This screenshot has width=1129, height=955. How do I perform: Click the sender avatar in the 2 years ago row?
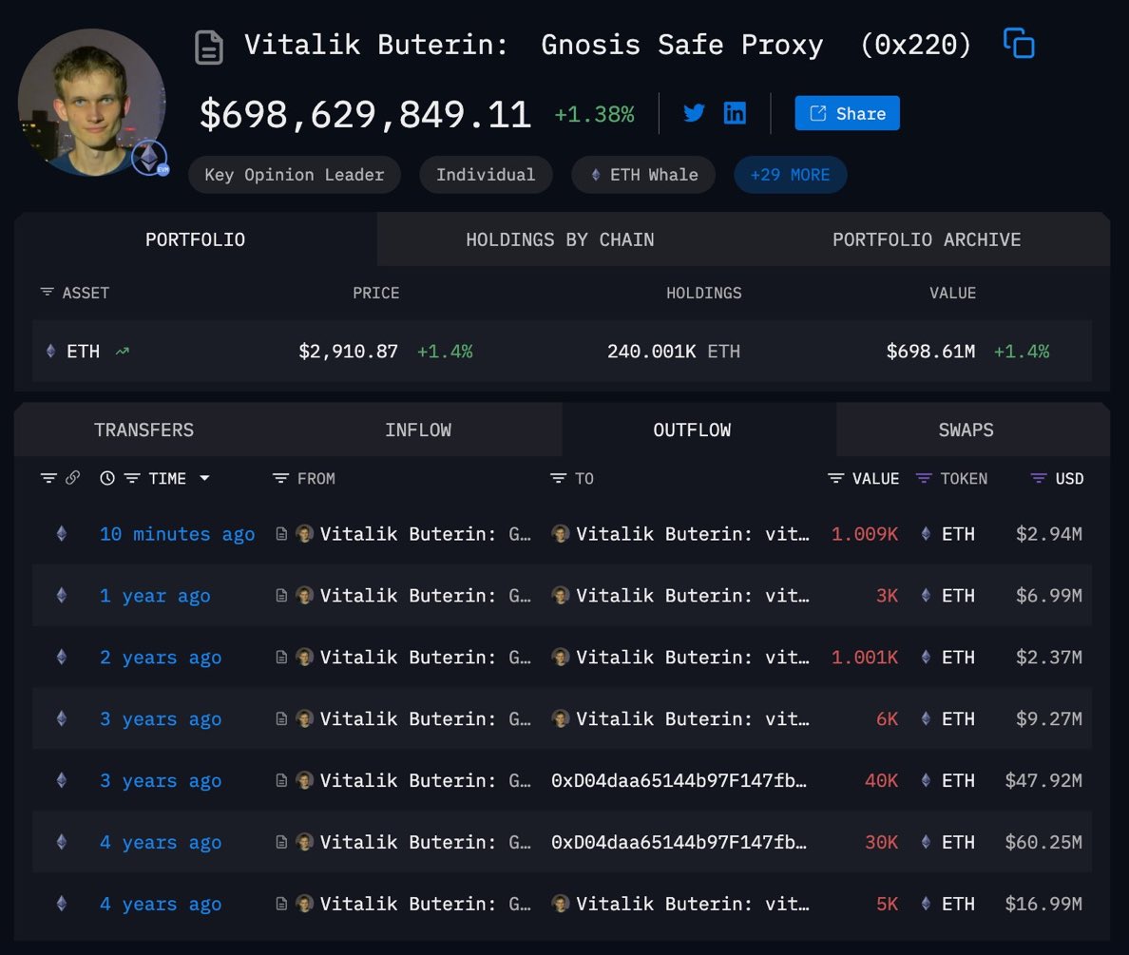tap(304, 657)
